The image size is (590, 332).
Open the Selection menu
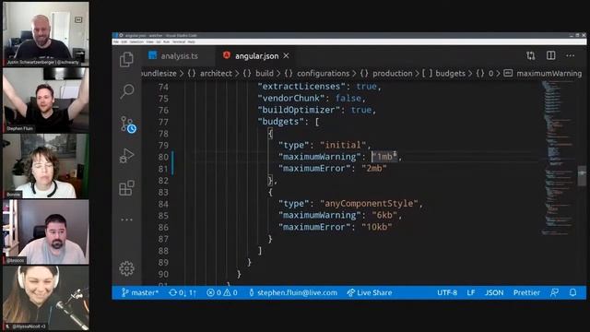coord(136,41)
